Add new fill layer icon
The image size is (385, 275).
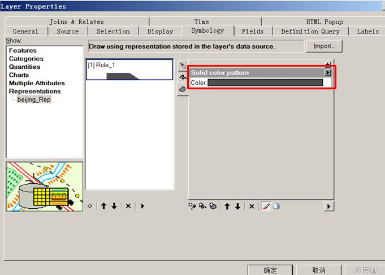[x=213, y=206]
